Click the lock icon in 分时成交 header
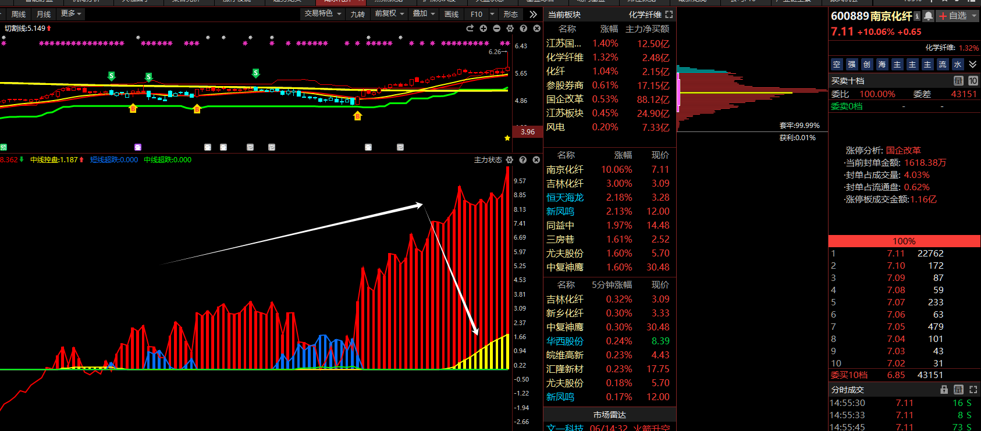The width and height of the screenshot is (981, 431). click(x=944, y=390)
